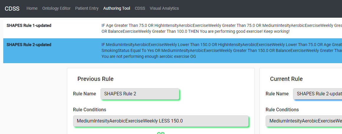Open the Ontology Editor page

(56, 8)
